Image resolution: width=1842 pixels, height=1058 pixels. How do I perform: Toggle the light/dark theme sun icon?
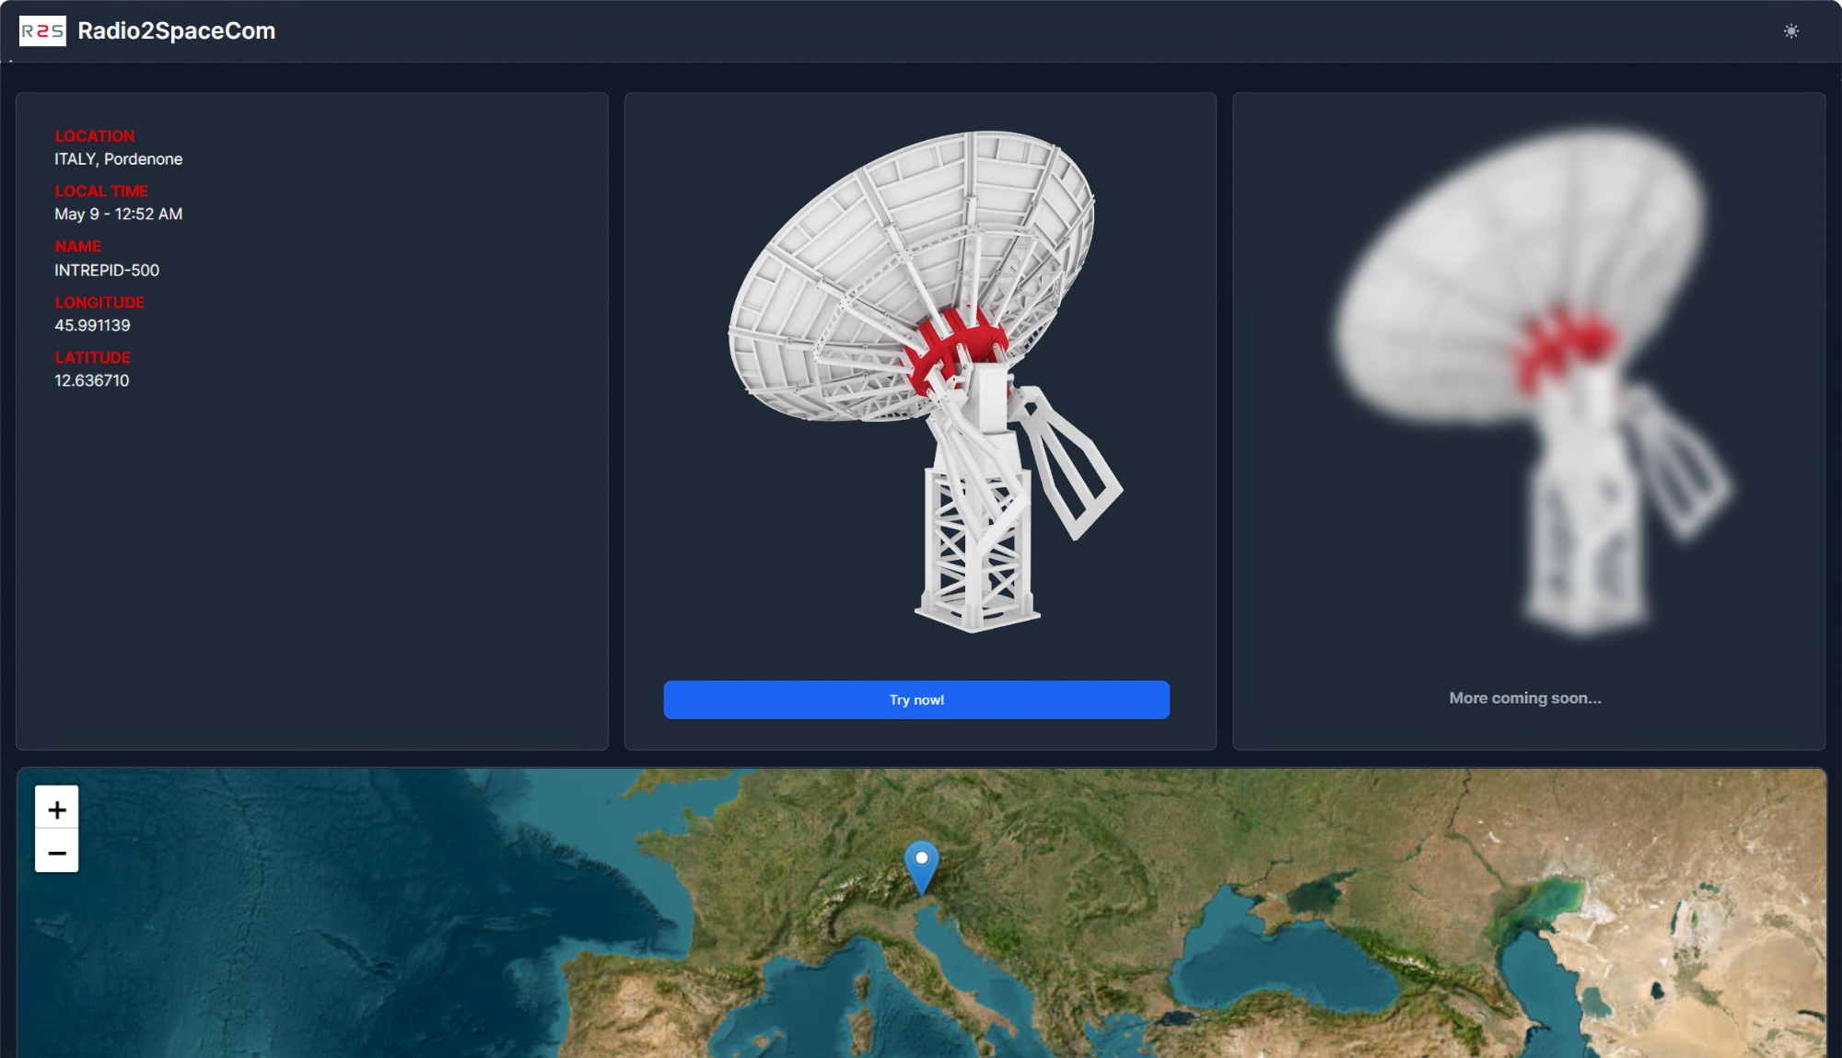(1790, 31)
